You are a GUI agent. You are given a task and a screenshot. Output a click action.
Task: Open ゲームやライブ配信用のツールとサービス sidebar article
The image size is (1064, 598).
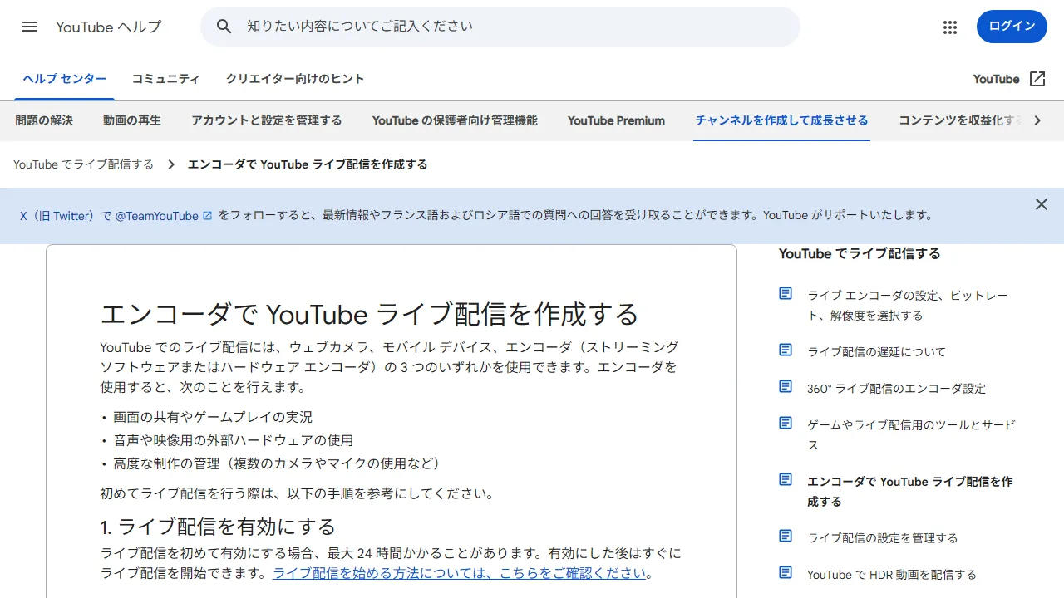911,434
